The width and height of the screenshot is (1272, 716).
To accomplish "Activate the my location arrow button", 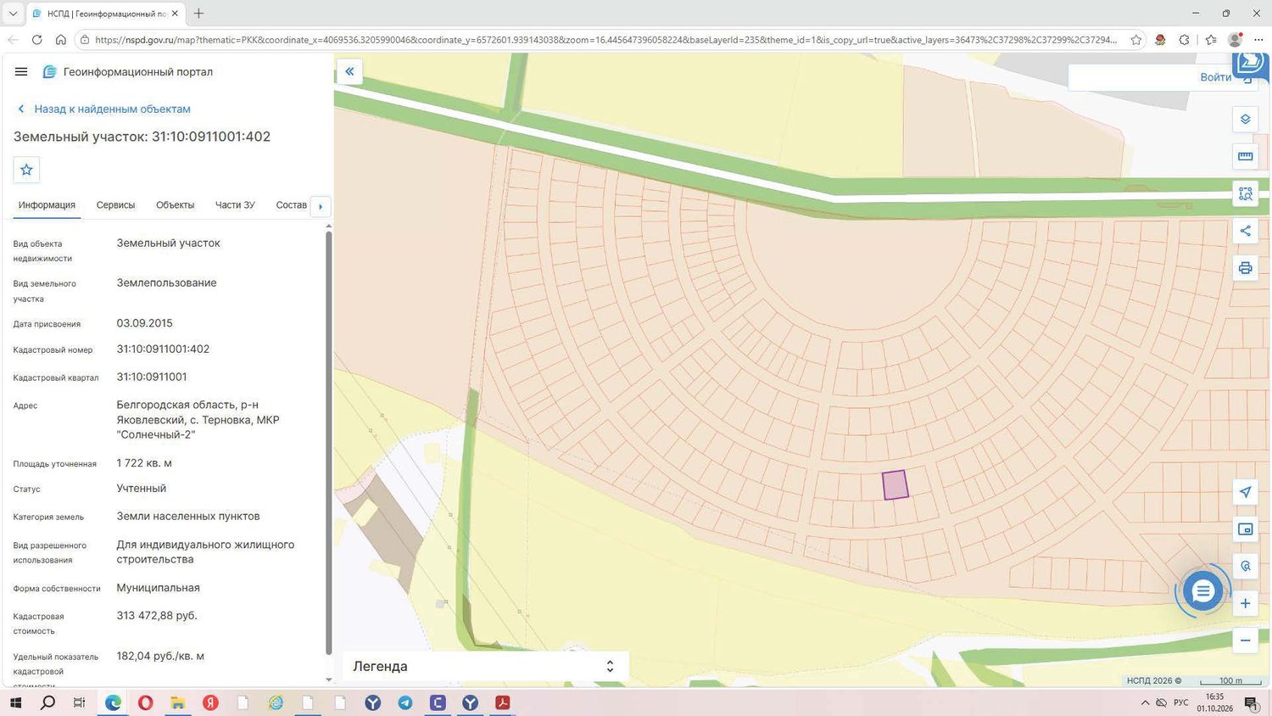I will [1245, 492].
